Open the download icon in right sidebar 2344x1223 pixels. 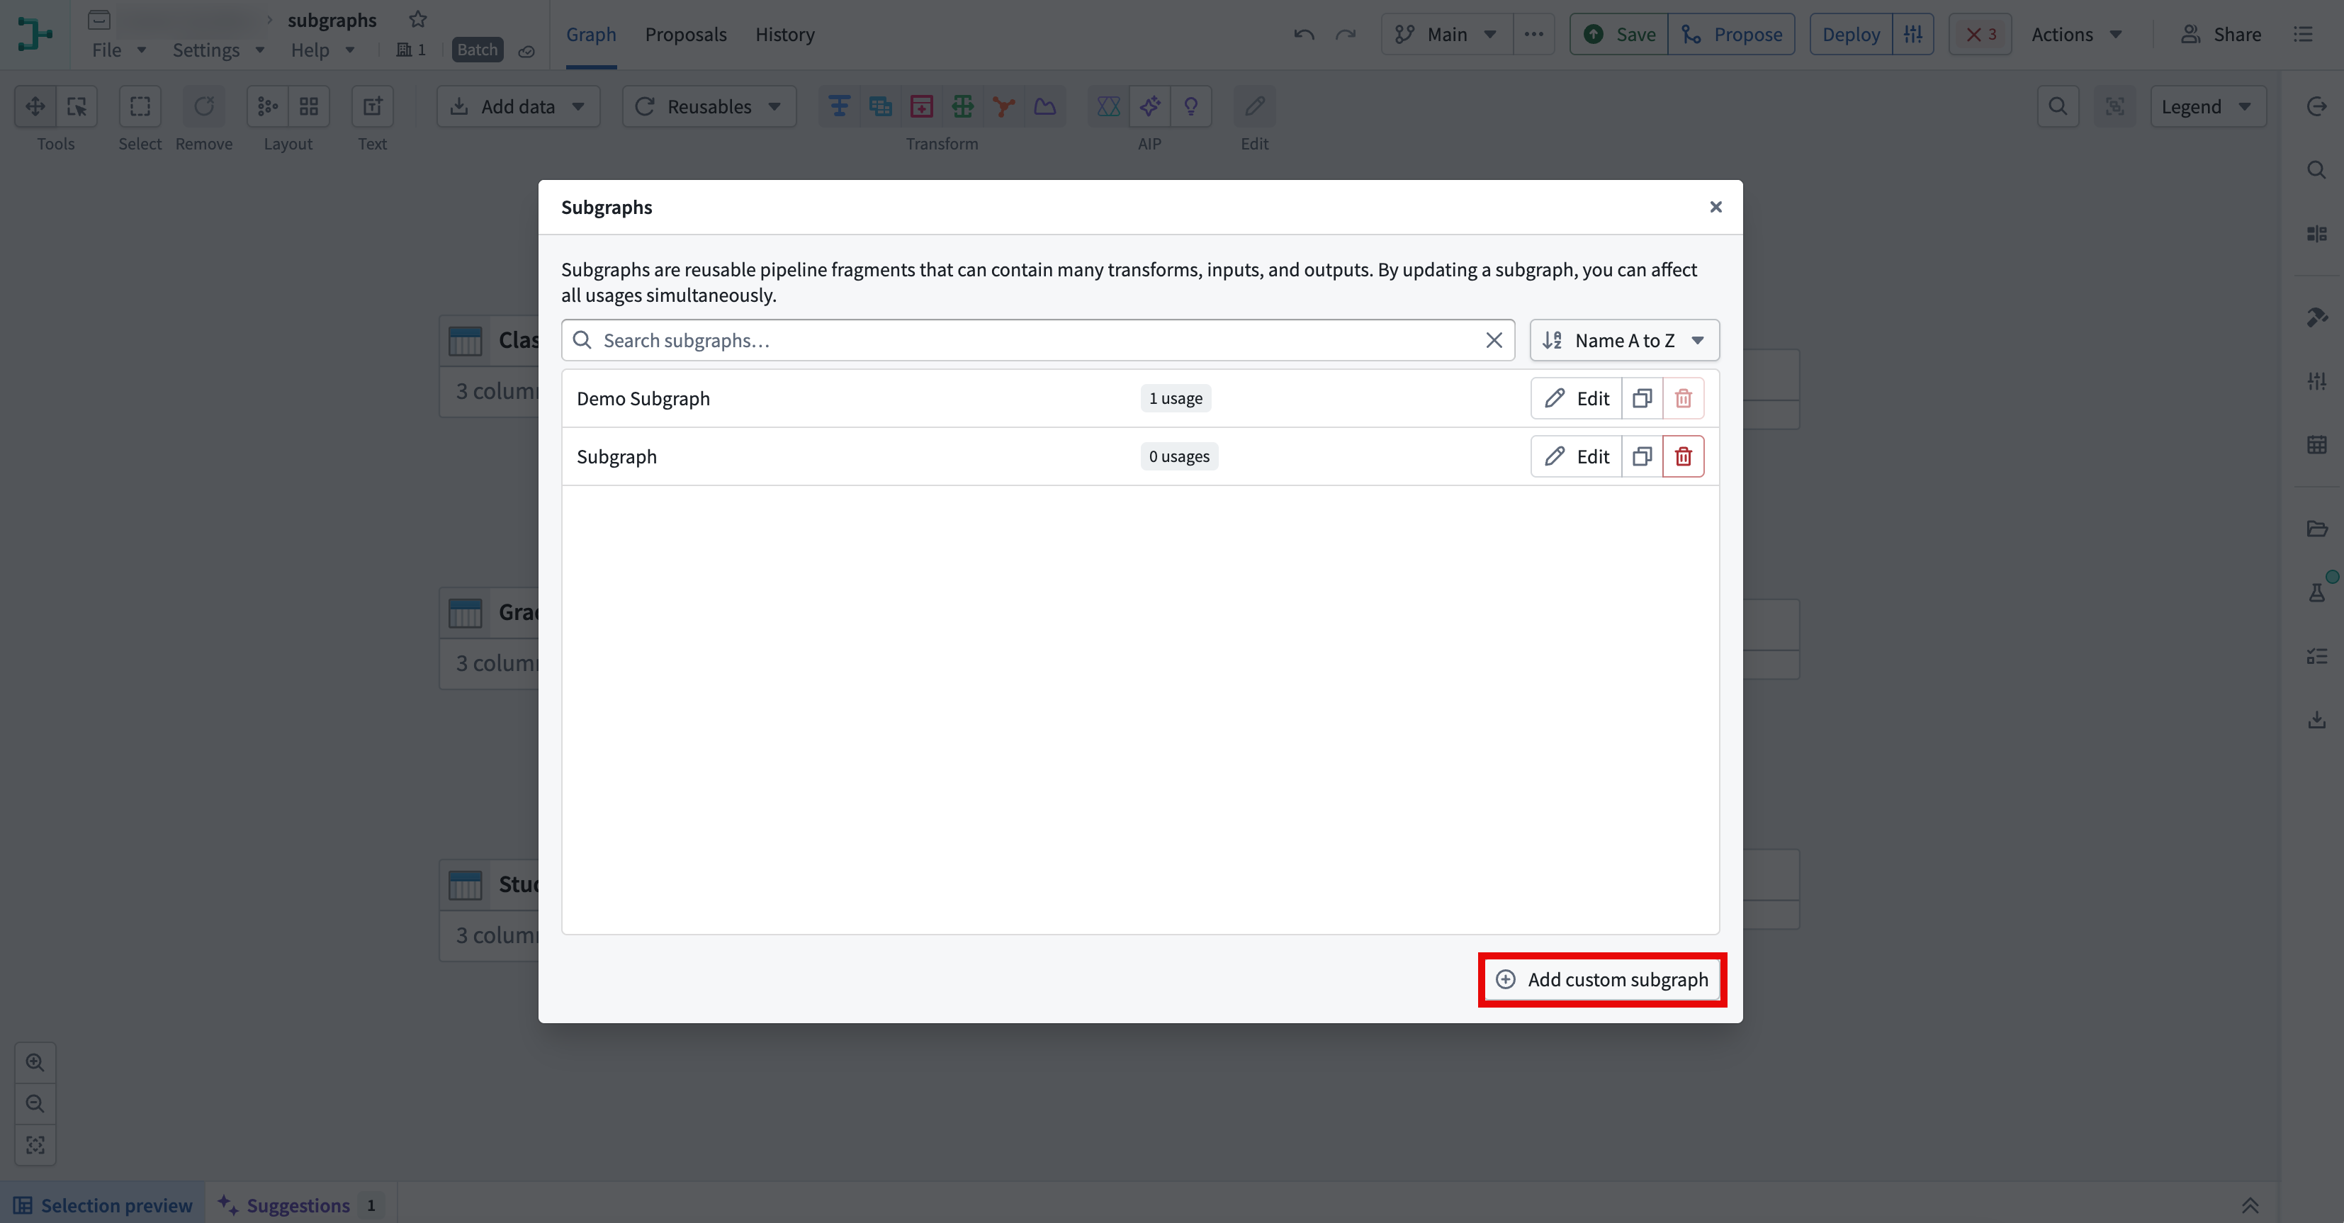pyautogui.click(x=2316, y=720)
